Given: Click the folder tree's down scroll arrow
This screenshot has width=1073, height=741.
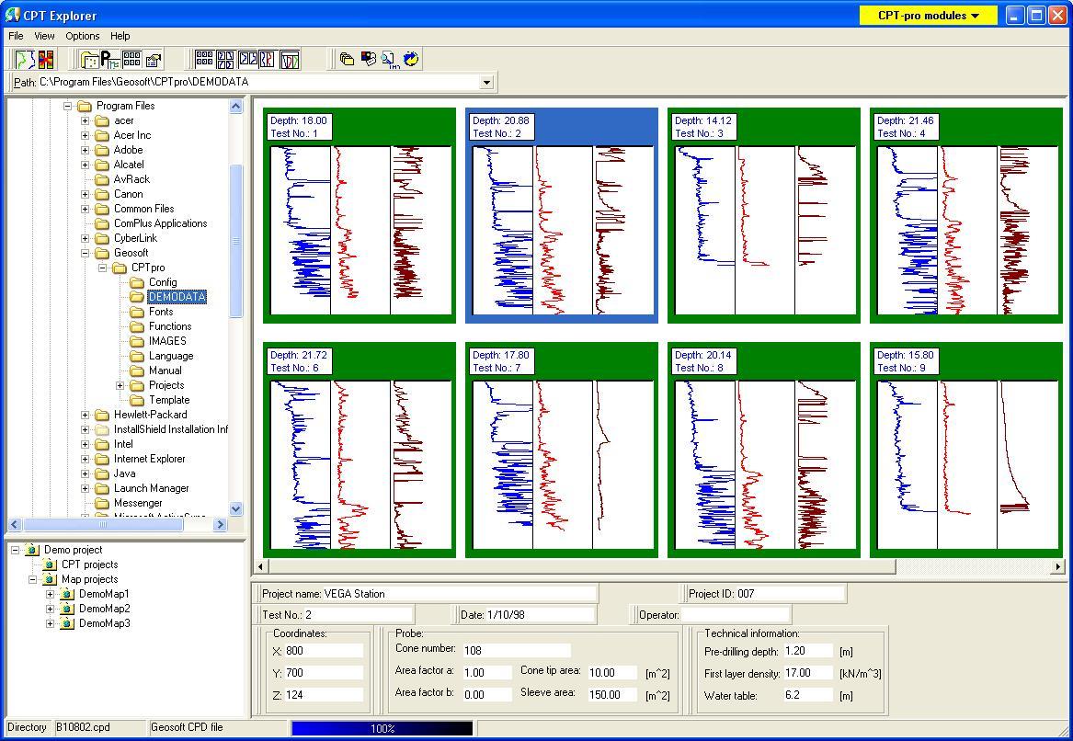Looking at the screenshot, I should (x=236, y=508).
